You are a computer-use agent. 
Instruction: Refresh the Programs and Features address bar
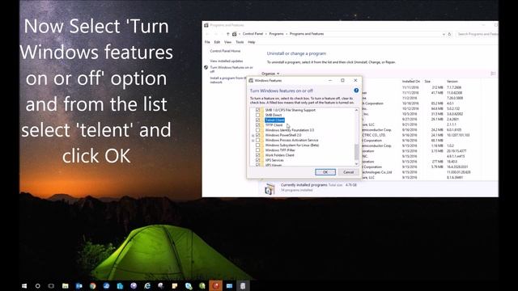(x=449, y=34)
